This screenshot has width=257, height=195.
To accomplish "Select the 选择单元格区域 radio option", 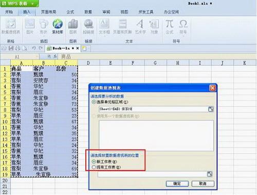I will (94, 102).
